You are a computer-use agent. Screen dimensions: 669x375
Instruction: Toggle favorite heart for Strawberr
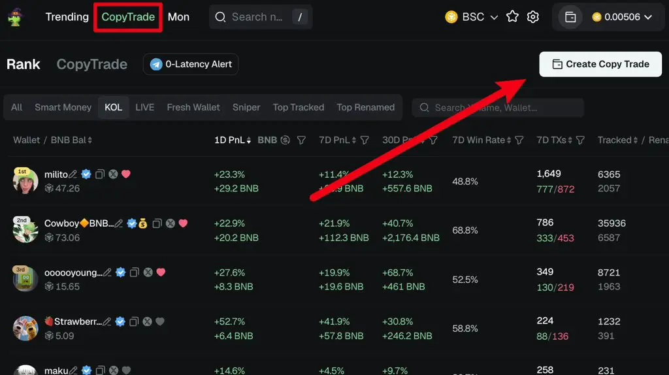click(x=160, y=321)
